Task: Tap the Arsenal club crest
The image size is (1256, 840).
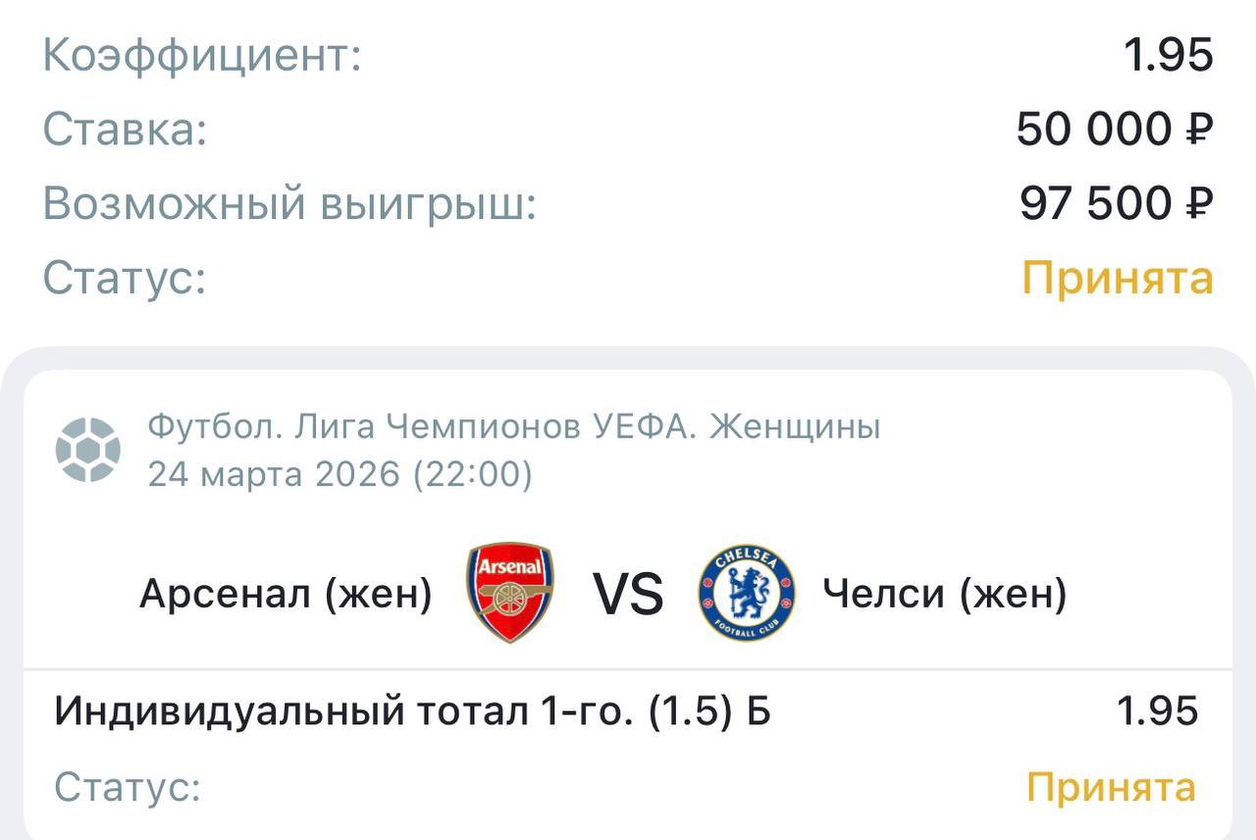Action: (509, 593)
